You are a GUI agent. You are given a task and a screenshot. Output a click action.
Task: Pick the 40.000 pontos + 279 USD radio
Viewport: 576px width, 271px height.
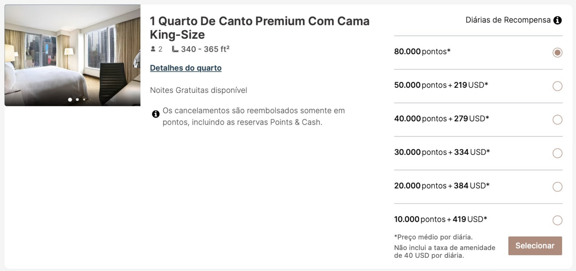tap(557, 120)
